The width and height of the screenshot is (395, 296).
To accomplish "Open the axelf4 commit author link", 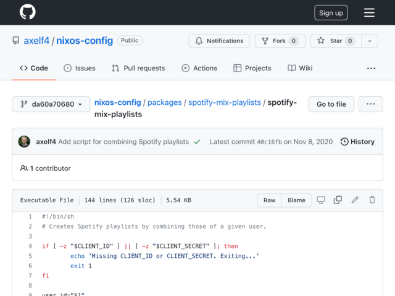I will 46,142.
